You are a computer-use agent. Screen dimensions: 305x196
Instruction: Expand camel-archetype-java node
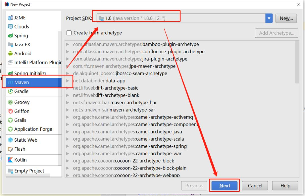[68, 132]
